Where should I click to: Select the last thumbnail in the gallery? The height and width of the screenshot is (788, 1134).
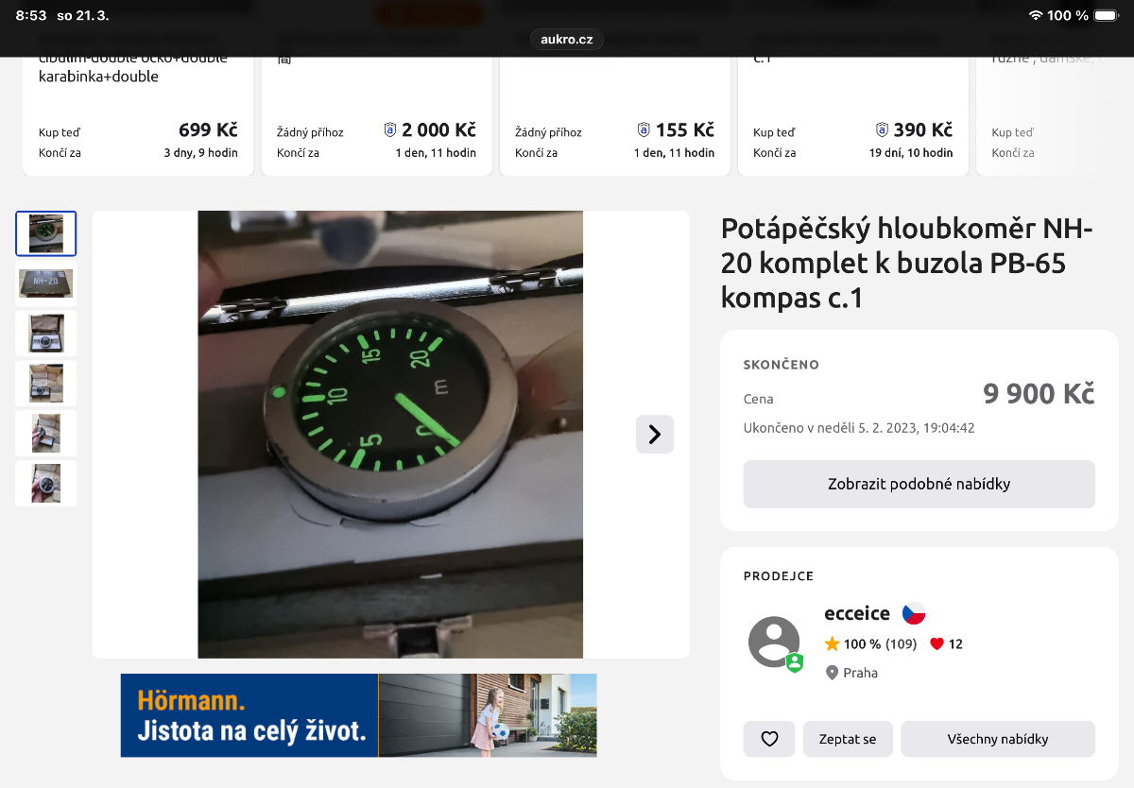point(46,482)
